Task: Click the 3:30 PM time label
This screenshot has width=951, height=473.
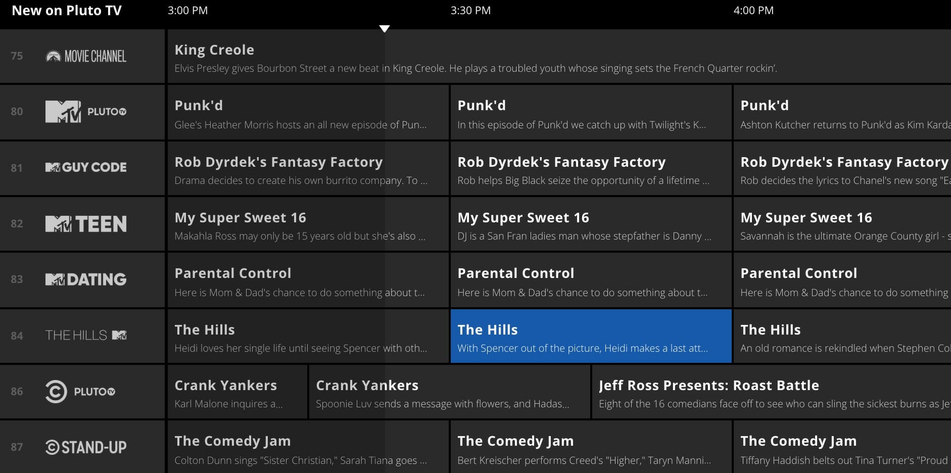Action: point(470,11)
